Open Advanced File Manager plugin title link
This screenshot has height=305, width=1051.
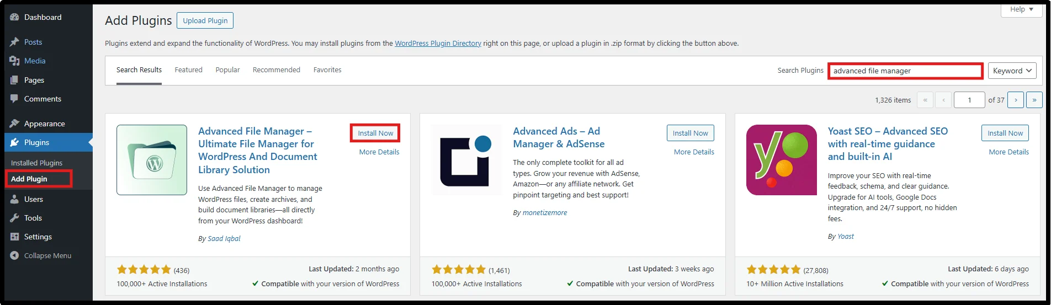(x=258, y=151)
